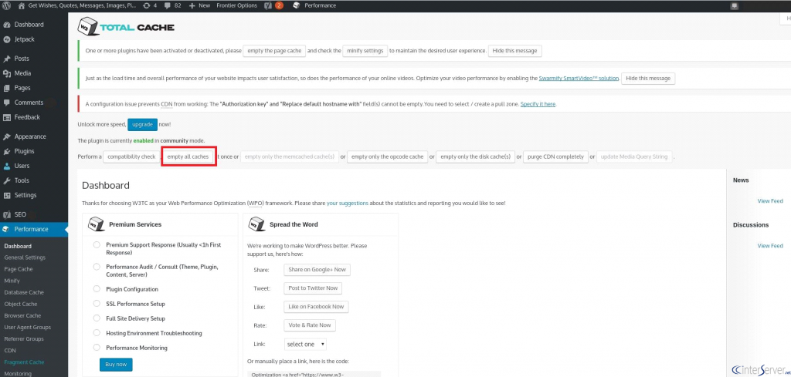The width and height of the screenshot is (791, 377).
Task: Open Page Cache submenu item
Action: 19,269
